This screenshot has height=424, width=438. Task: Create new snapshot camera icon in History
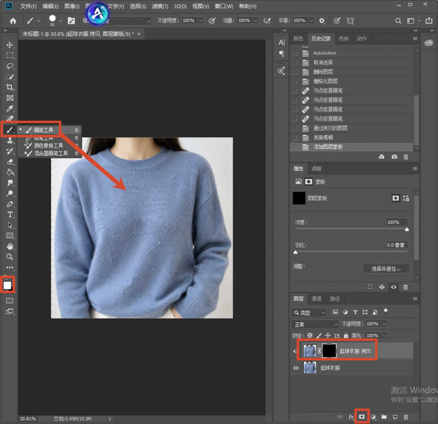[x=394, y=157]
